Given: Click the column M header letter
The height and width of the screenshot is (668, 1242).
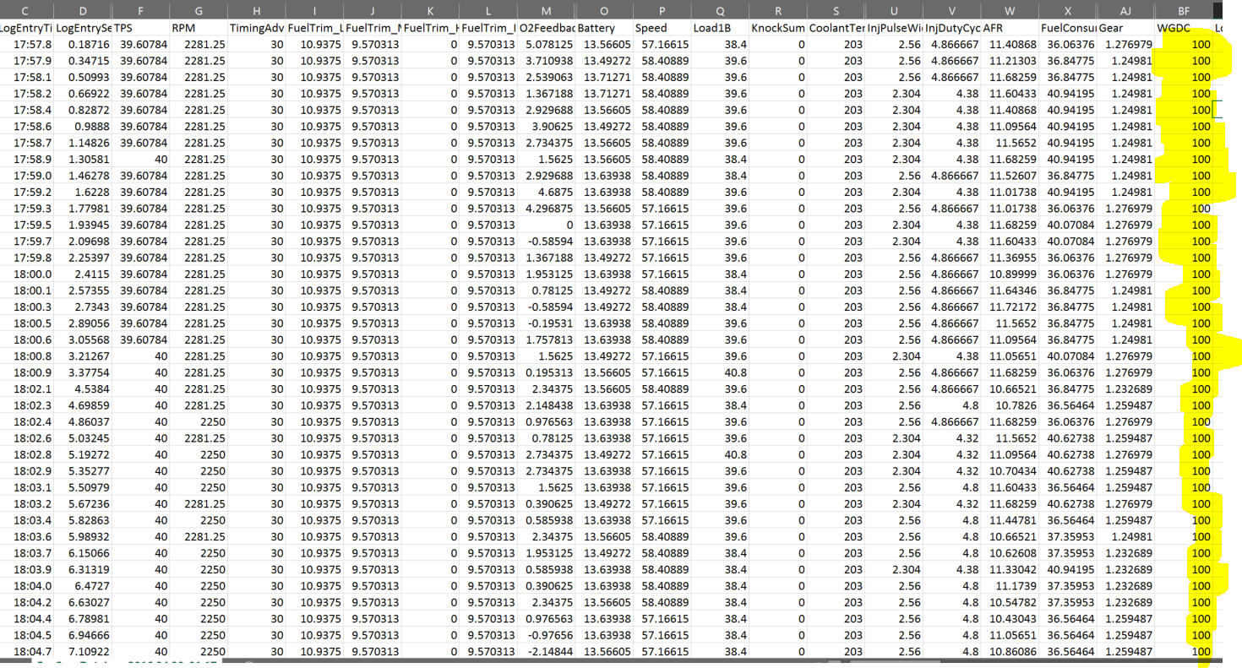Looking at the screenshot, I should (x=545, y=10).
